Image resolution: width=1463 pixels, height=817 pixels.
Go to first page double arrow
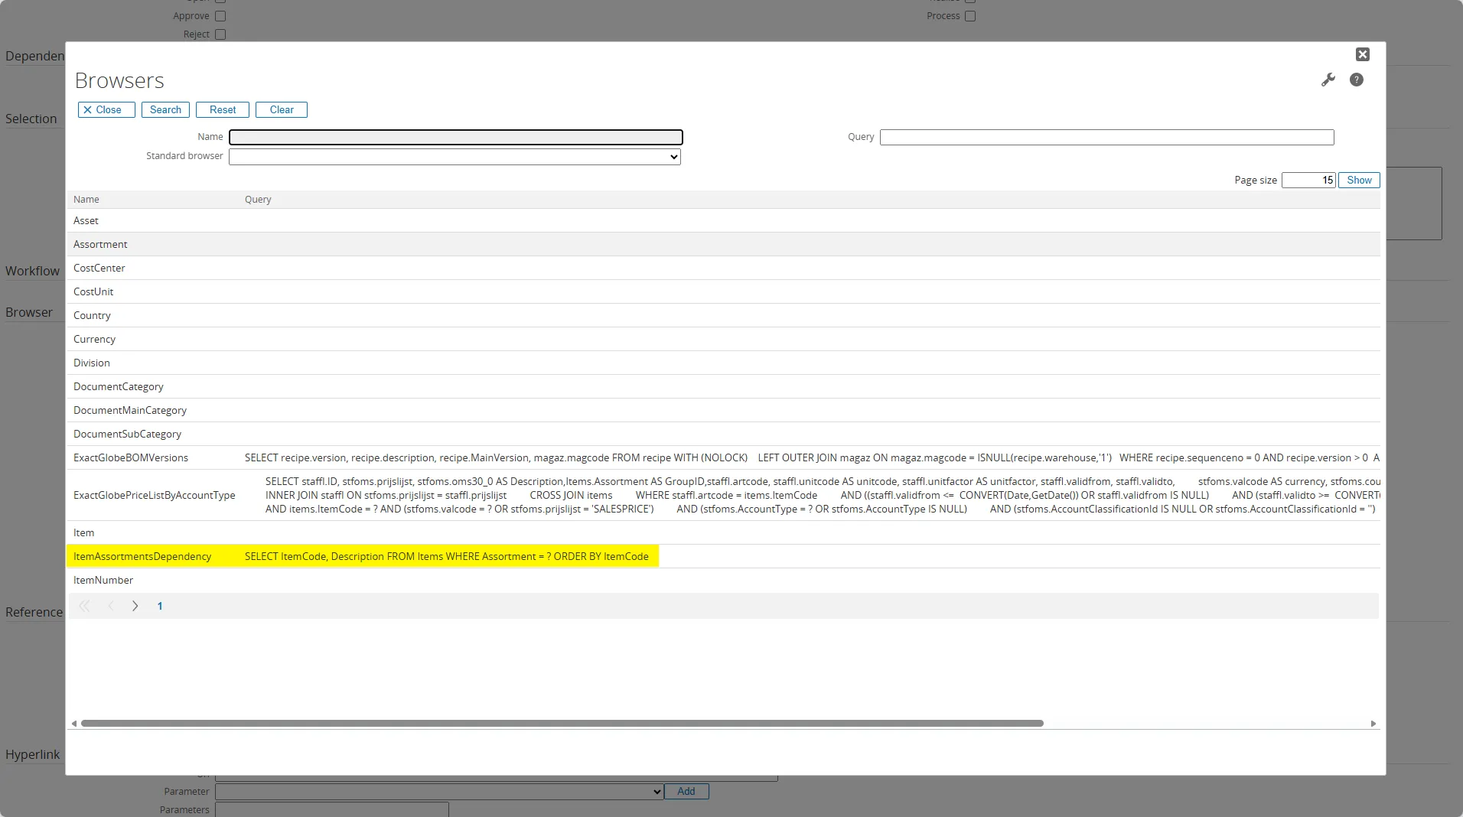click(x=84, y=606)
